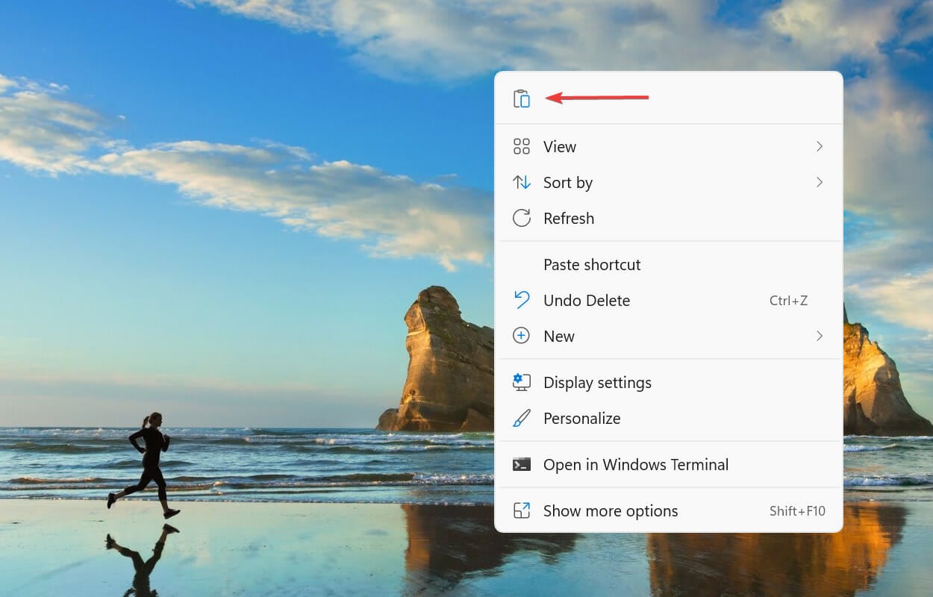Viewport: 933px width, 597px height.
Task: Expand the View submenu chevron
Action: (x=820, y=146)
